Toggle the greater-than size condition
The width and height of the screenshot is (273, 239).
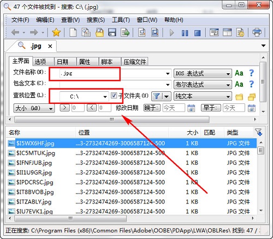coord(64,108)
